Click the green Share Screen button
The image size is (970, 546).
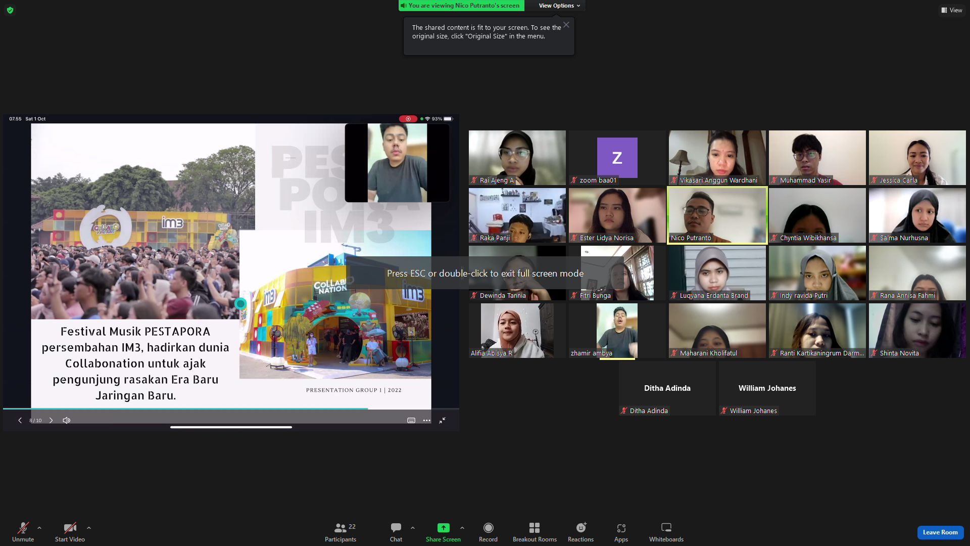[x=443, y=532]
